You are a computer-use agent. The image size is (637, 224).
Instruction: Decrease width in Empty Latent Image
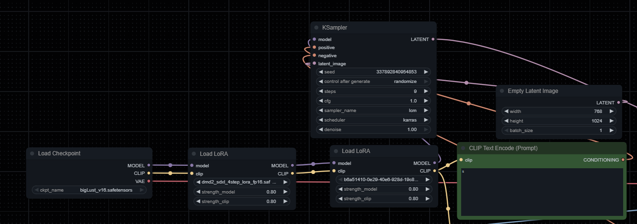[x=507, y=111]
